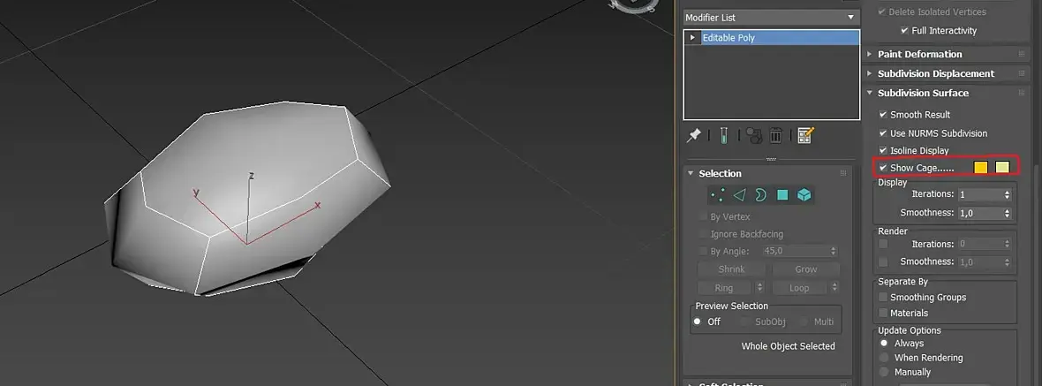Click Display Smoothness value field
The width and height of the screenshot is (1042, 386).
click(979, 213)
